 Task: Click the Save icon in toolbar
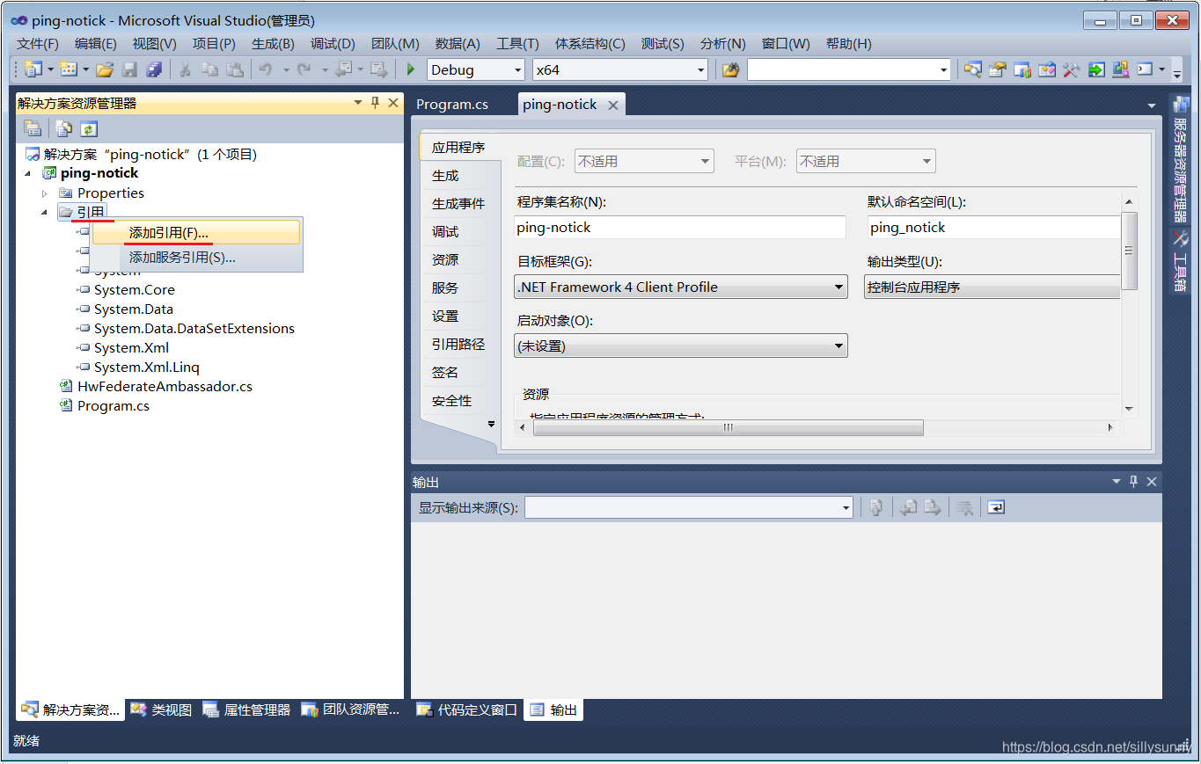click(x=129, y=69)
